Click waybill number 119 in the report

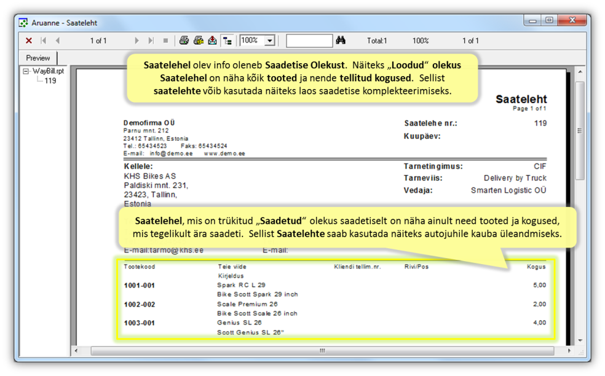click(x=540, y=123)
